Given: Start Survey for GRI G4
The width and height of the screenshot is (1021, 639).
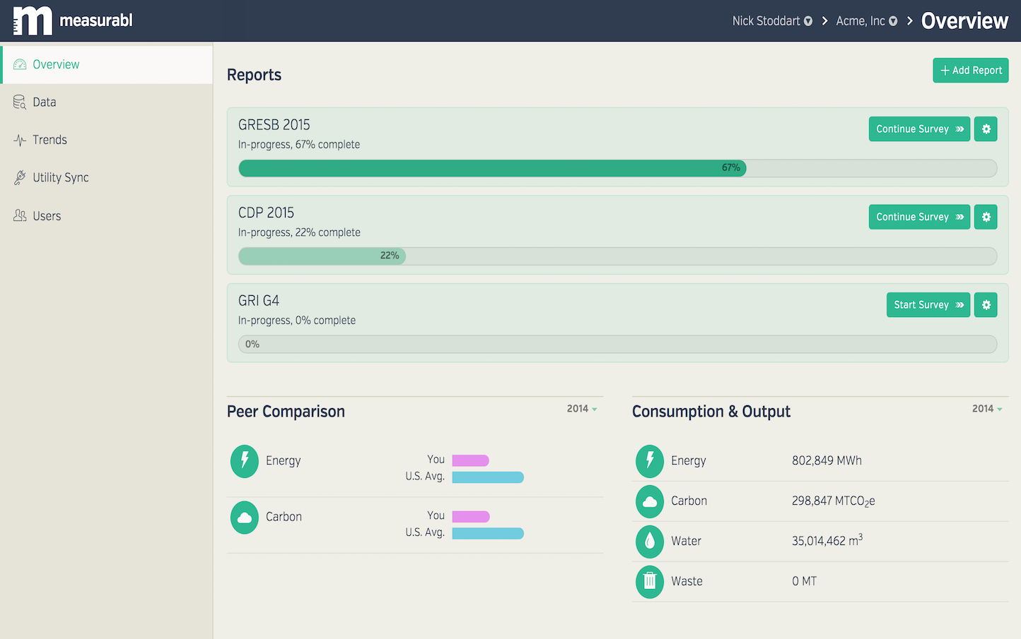Looking at the screenshot, I should [928, 305].
